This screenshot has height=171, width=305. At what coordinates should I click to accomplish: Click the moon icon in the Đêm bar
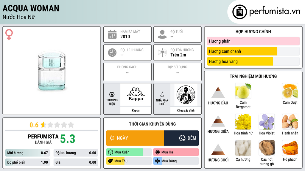point(182,138)
